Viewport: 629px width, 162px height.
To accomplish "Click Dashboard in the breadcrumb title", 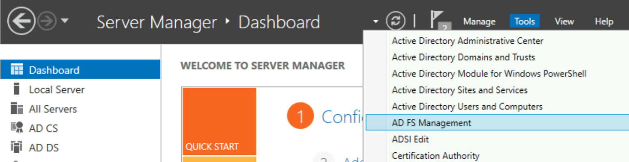I will tap(279, 22).
